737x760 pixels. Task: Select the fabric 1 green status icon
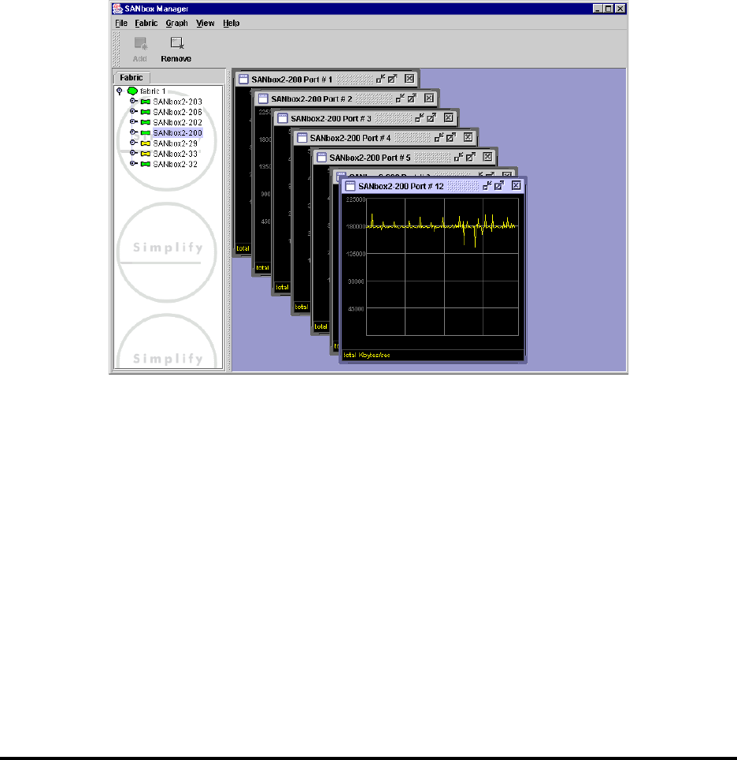132,91
